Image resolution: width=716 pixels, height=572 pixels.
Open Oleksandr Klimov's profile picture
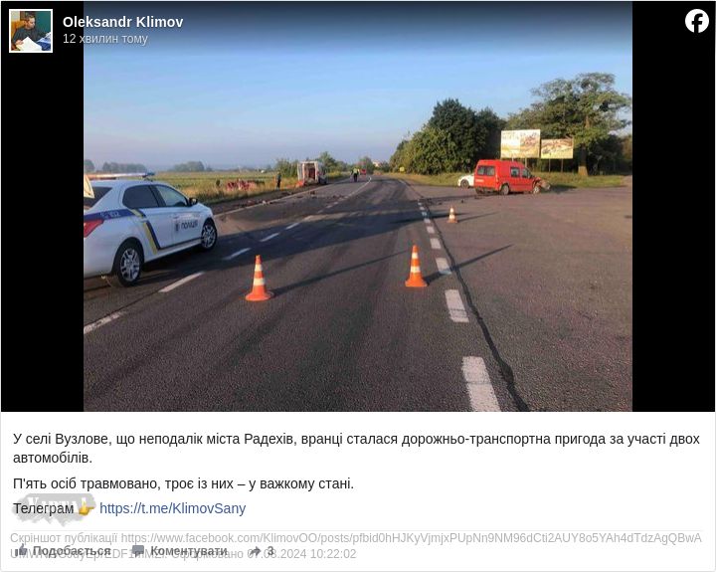tap(31, 31)
